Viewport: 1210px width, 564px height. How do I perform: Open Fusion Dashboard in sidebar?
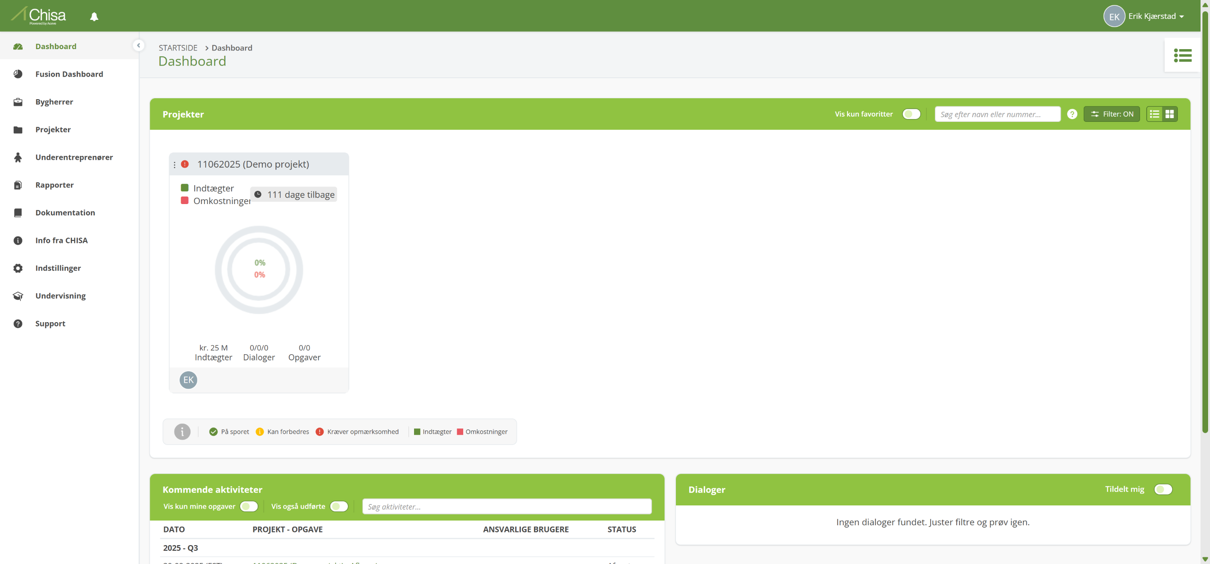click(x=69, y=74)
